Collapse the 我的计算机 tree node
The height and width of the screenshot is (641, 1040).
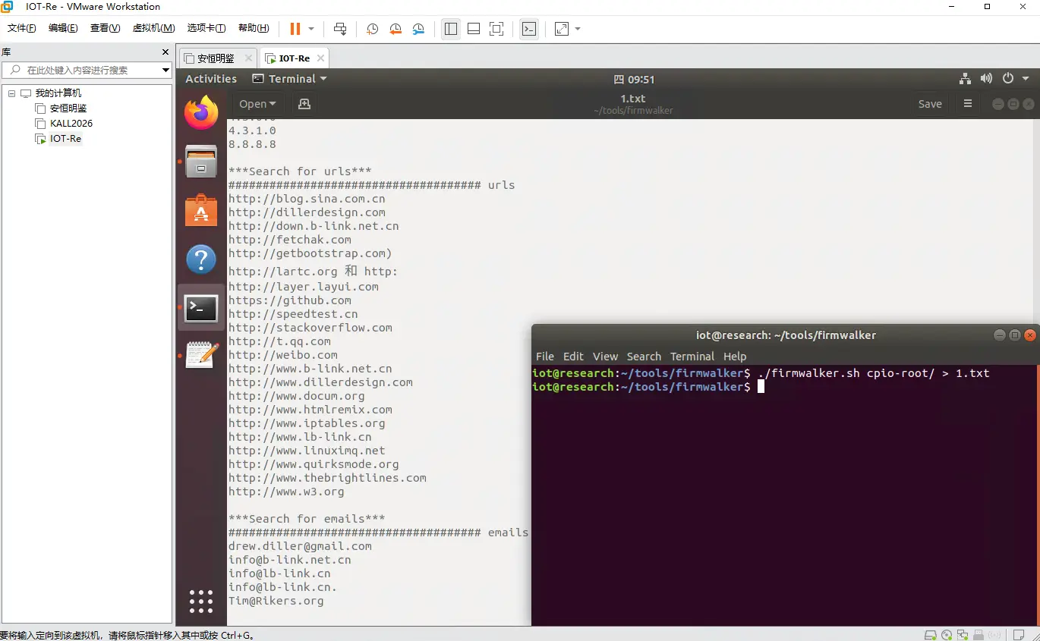11,93
